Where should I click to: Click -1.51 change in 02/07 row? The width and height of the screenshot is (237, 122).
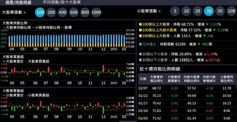[174, 88]
